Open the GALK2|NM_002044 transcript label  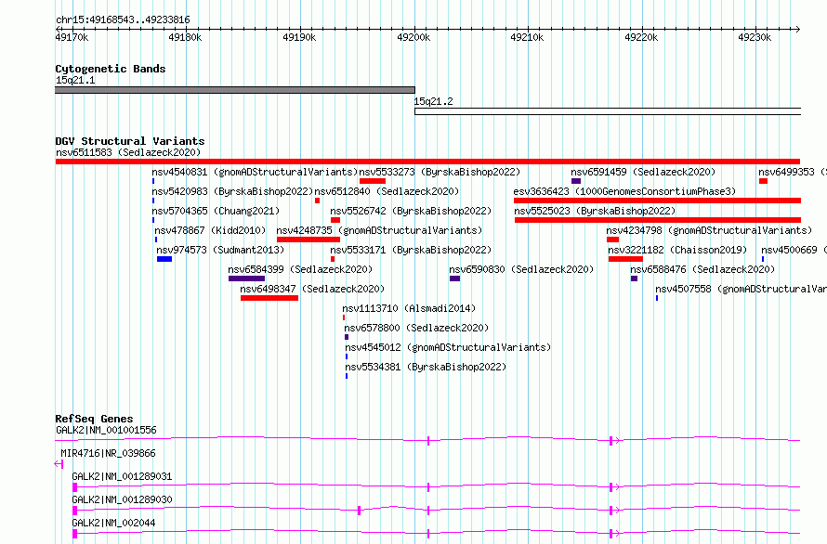[113, 523]
